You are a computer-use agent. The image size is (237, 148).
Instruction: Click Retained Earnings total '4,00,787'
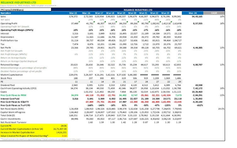pos(198,65)
